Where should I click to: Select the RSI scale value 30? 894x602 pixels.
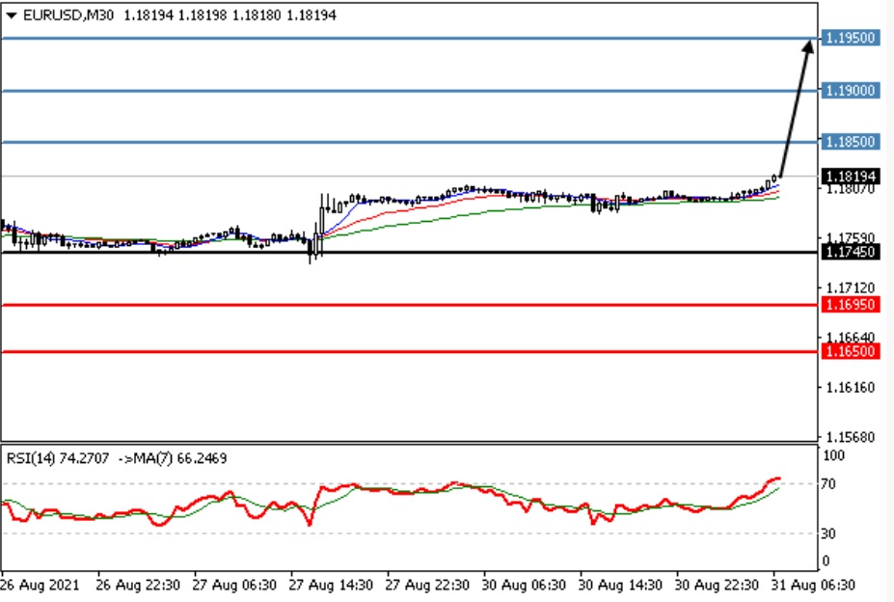click(x=828, y=534)
